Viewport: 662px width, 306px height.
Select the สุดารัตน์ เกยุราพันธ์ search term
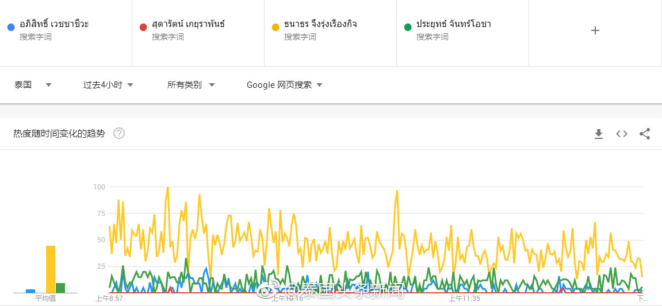[x=187, y=24]
